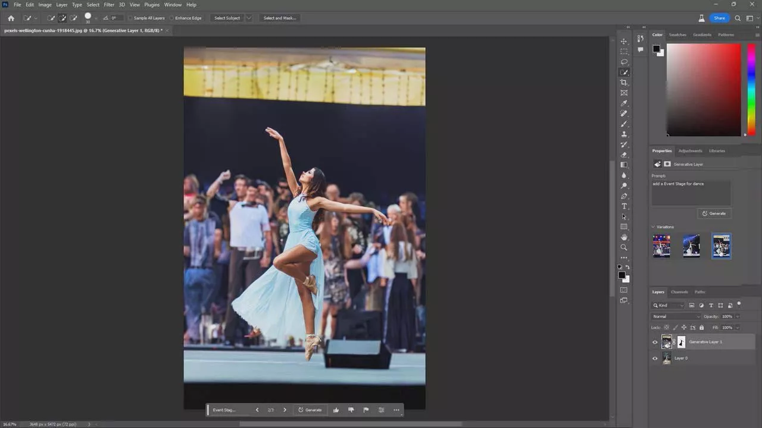This screenshot has height=428, width=762.
Task: Click Generate in the Properties panel
Action: (x=714, y=213)
